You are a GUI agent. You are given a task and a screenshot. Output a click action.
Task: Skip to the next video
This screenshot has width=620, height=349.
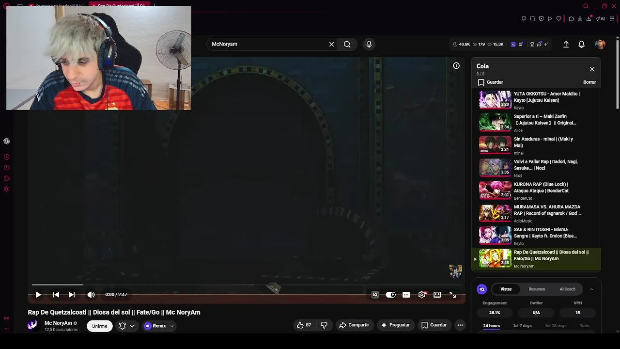72,295
